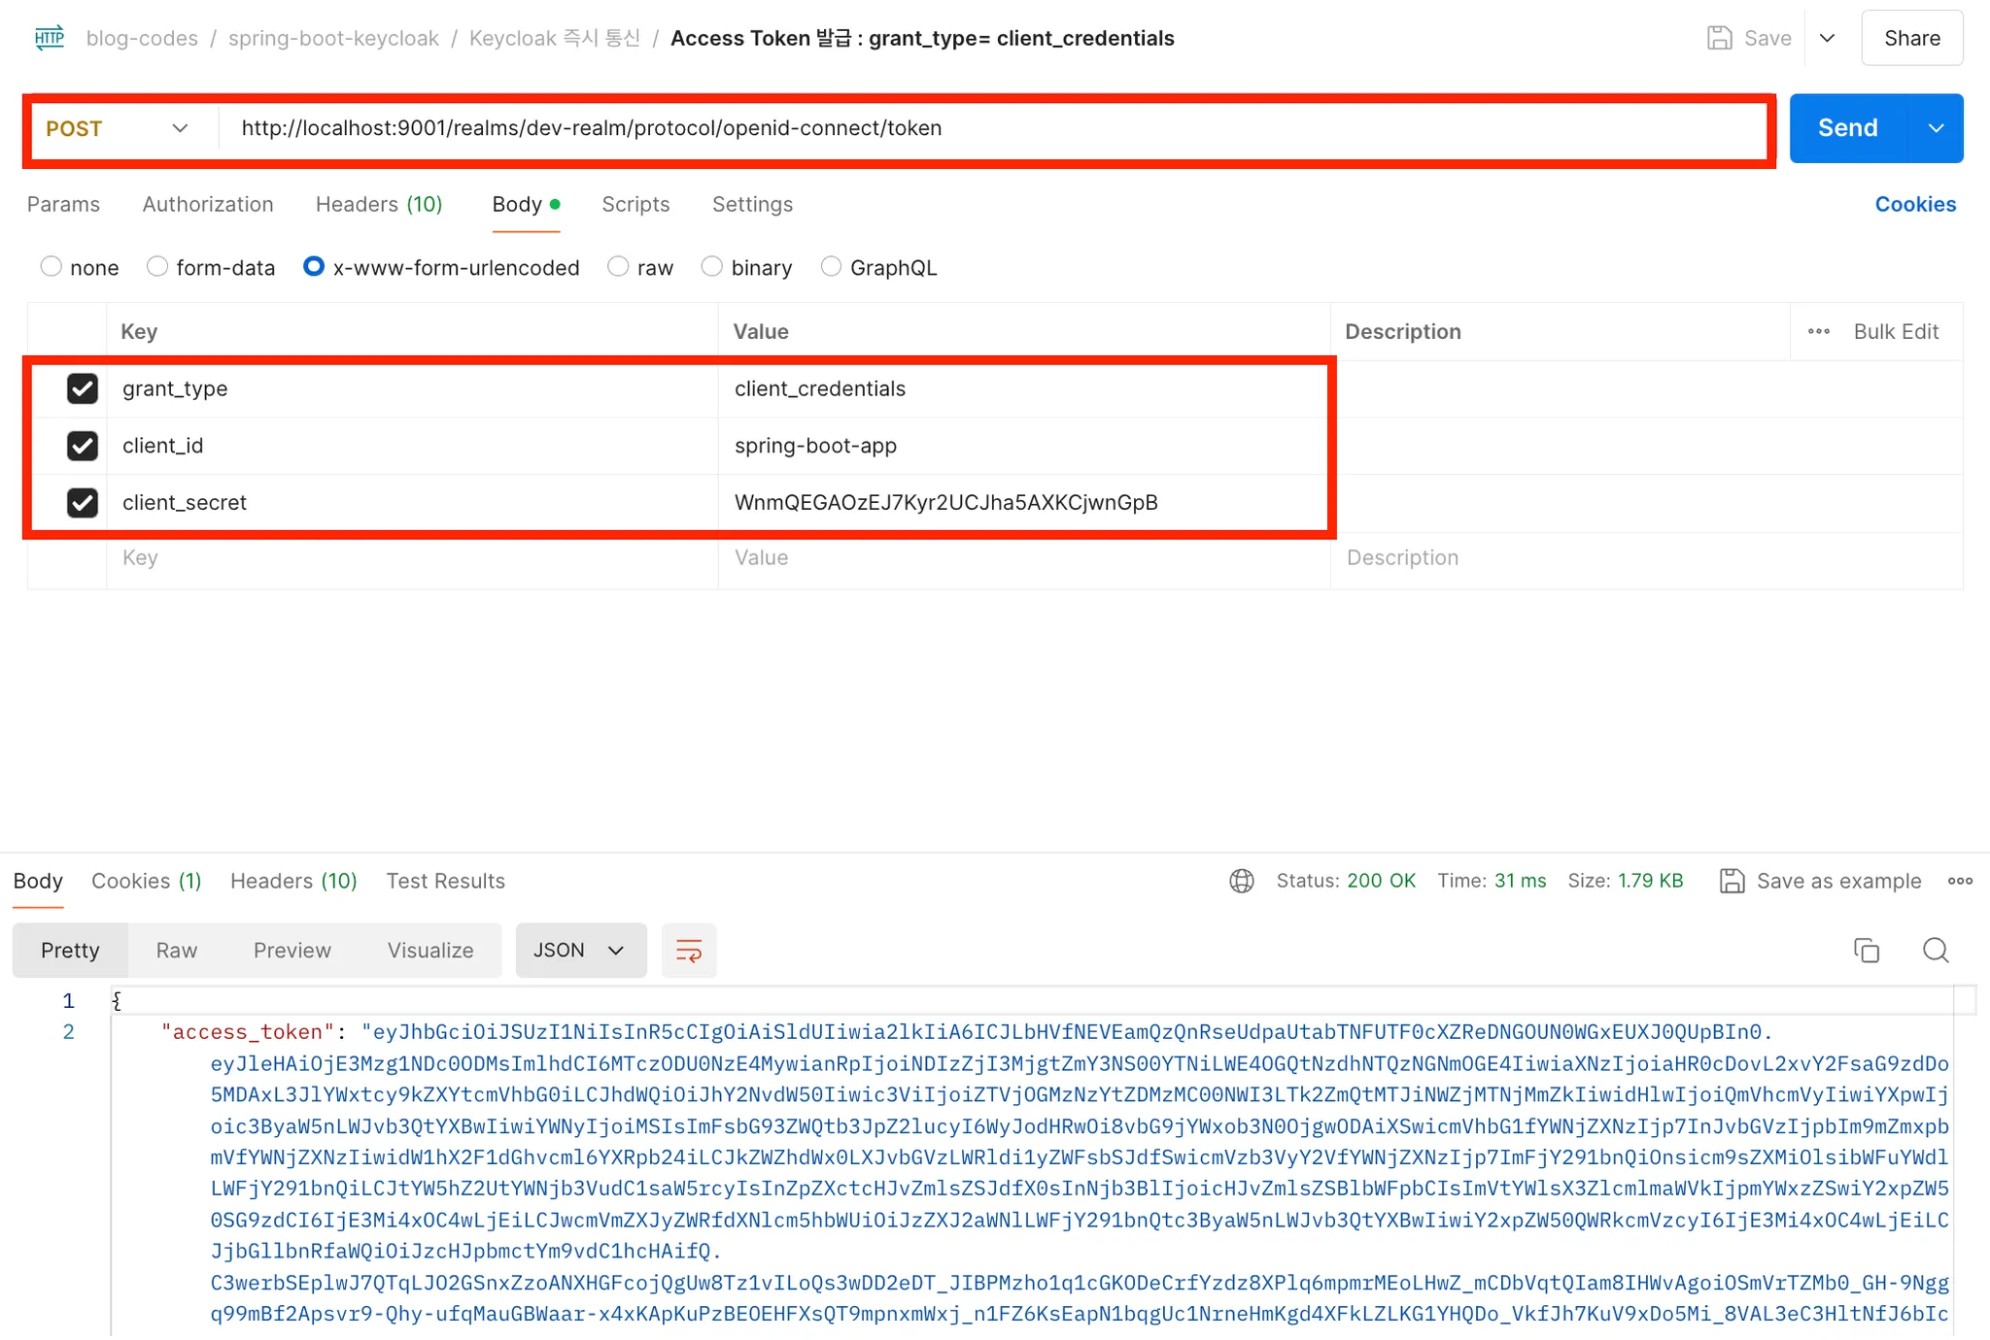Open the JSON format dropdown
The height and width of the screenshot is (1340, 1990).
pos(580,951)
